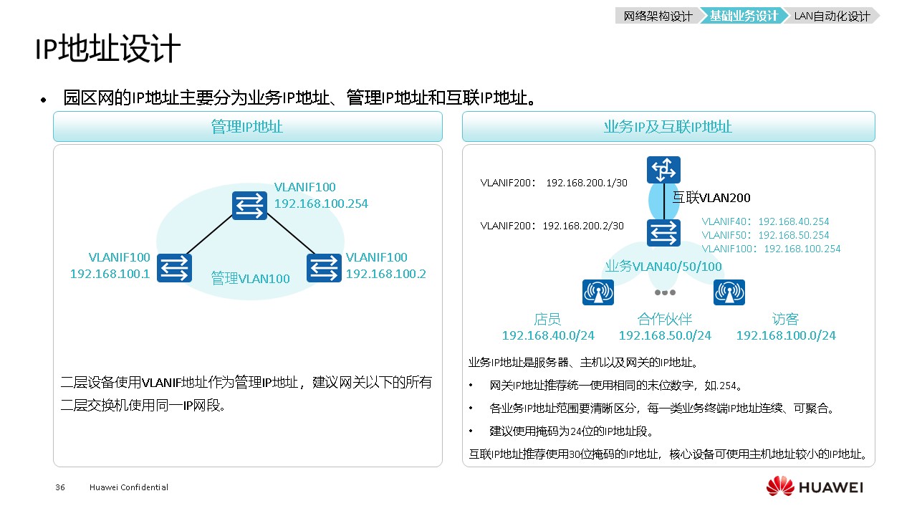Select the wireless AP icon above 店员
This screenshot has height=516, width=917.
[x=597, y=292]
